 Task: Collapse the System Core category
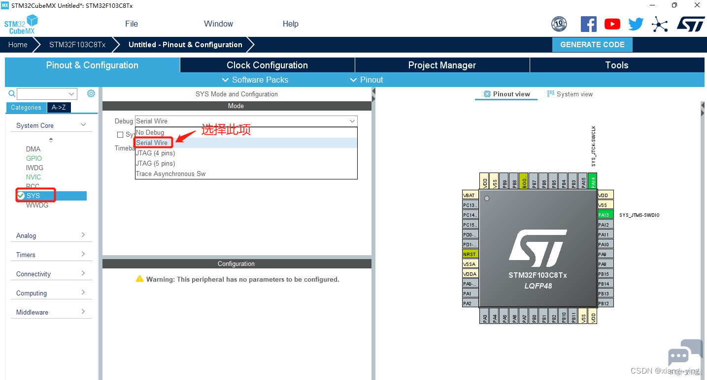pos(51,125)
